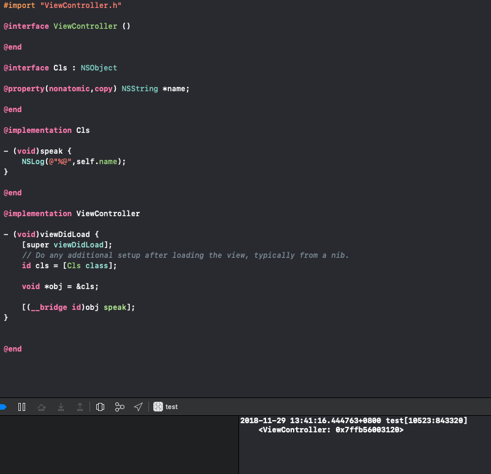The width and height of the screenshot is (491, 474).
Task: Click 'nonatomic' property attribute
Action: click(69, 89)
